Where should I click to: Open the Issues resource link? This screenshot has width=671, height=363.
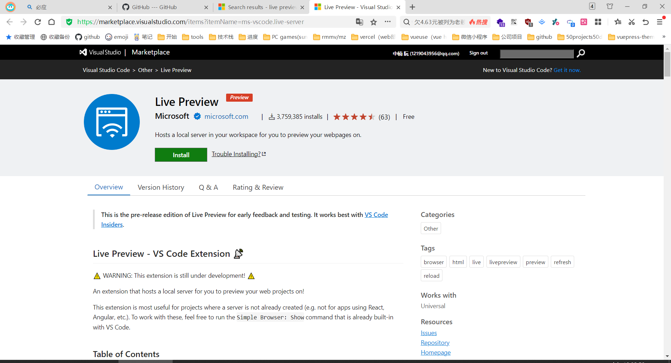click(428, 333)
